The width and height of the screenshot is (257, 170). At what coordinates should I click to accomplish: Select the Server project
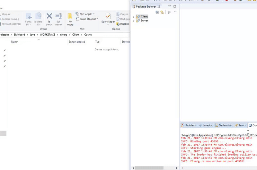[x=142, y=21]
